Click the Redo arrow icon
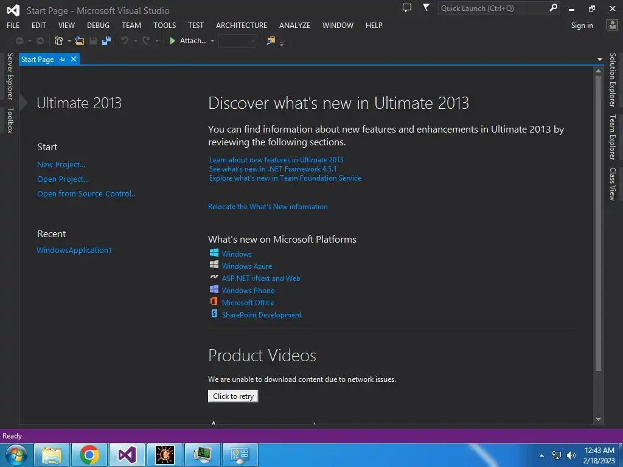Image resolution: width=623 pixels, height=467 pixels. [146, 41]
